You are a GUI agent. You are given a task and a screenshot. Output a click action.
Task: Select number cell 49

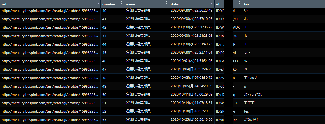[x=112, y=86]
